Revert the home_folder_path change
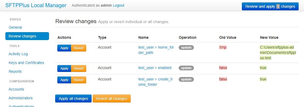 (x=78, y=48)
